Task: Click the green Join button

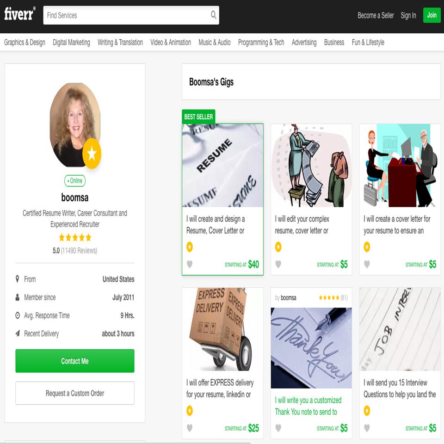Action: coord(432,15)
